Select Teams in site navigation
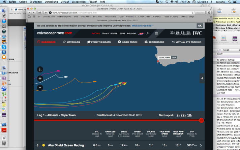 pos(105,33)
